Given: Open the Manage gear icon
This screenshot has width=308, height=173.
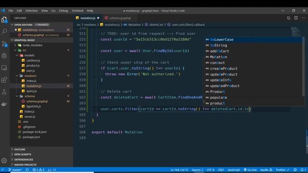Looking at the screenshot, I should [4, 161].
